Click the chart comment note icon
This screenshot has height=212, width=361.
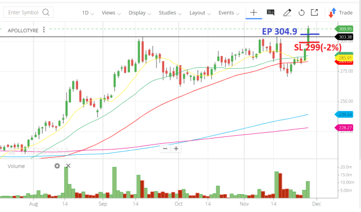click(270, 12)
